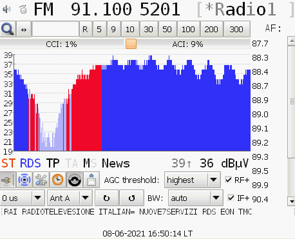Select alternative frequency 88.9

pyautogui.click(x=260, y=100)
